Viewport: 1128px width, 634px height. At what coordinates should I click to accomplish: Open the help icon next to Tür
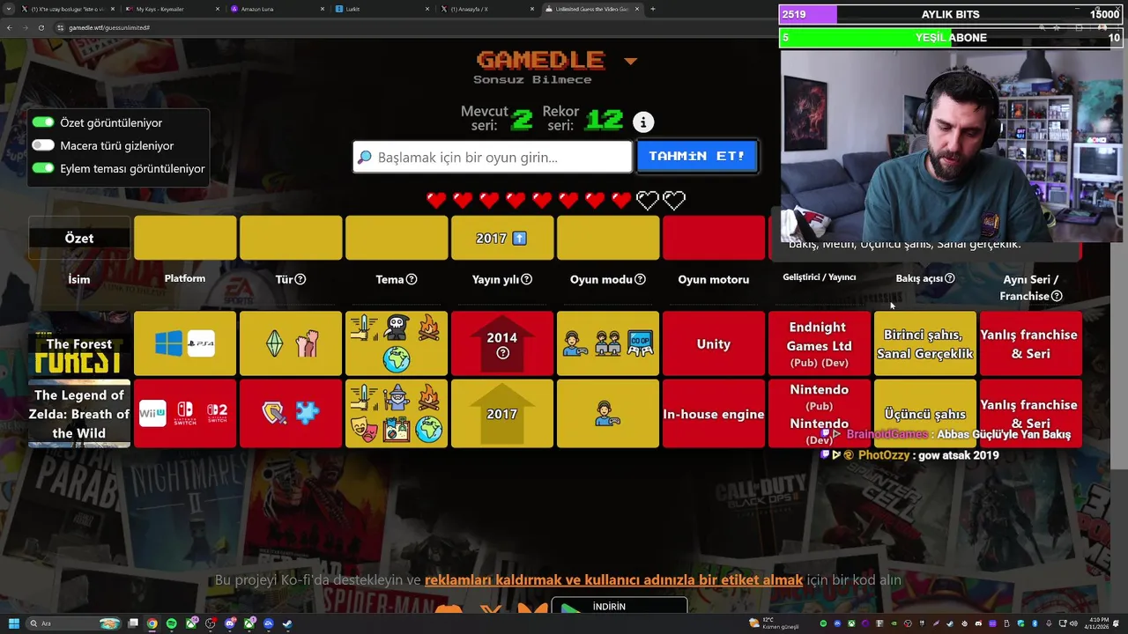click(x=301, y=279)
